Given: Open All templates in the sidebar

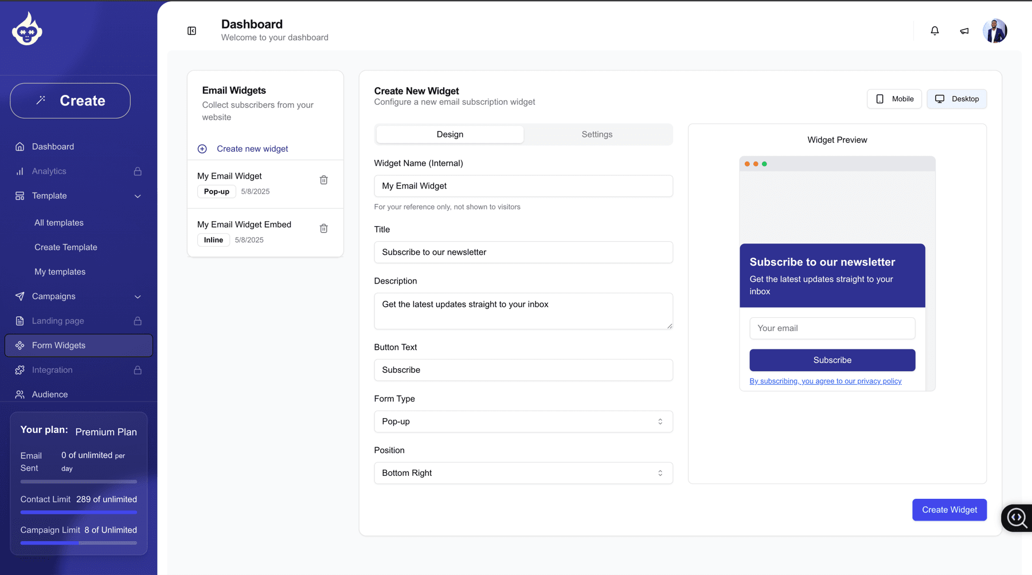Looking at the screenshot, I should 59,223.
